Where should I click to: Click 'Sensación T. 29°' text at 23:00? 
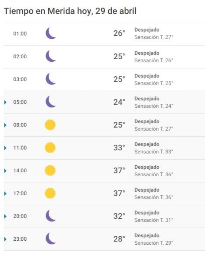154,243
